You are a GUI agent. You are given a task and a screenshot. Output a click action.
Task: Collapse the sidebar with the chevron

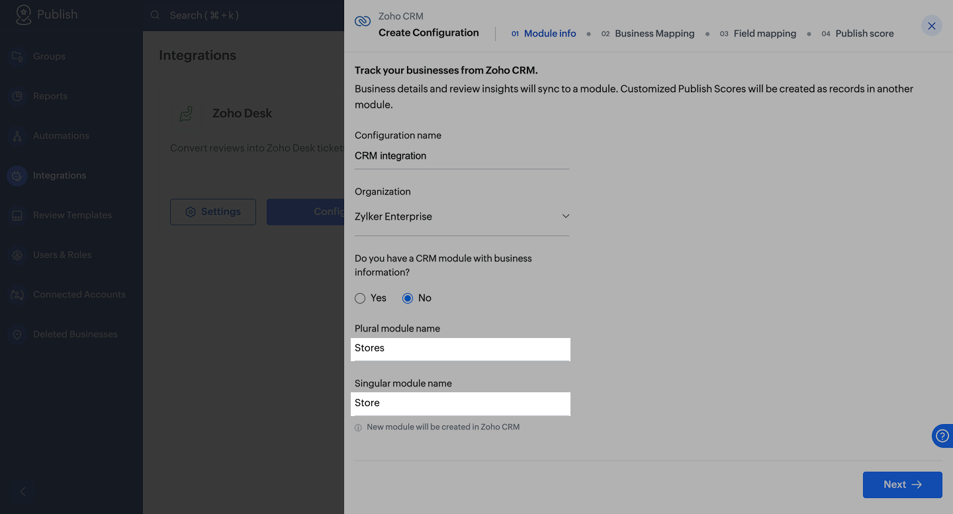23,492
